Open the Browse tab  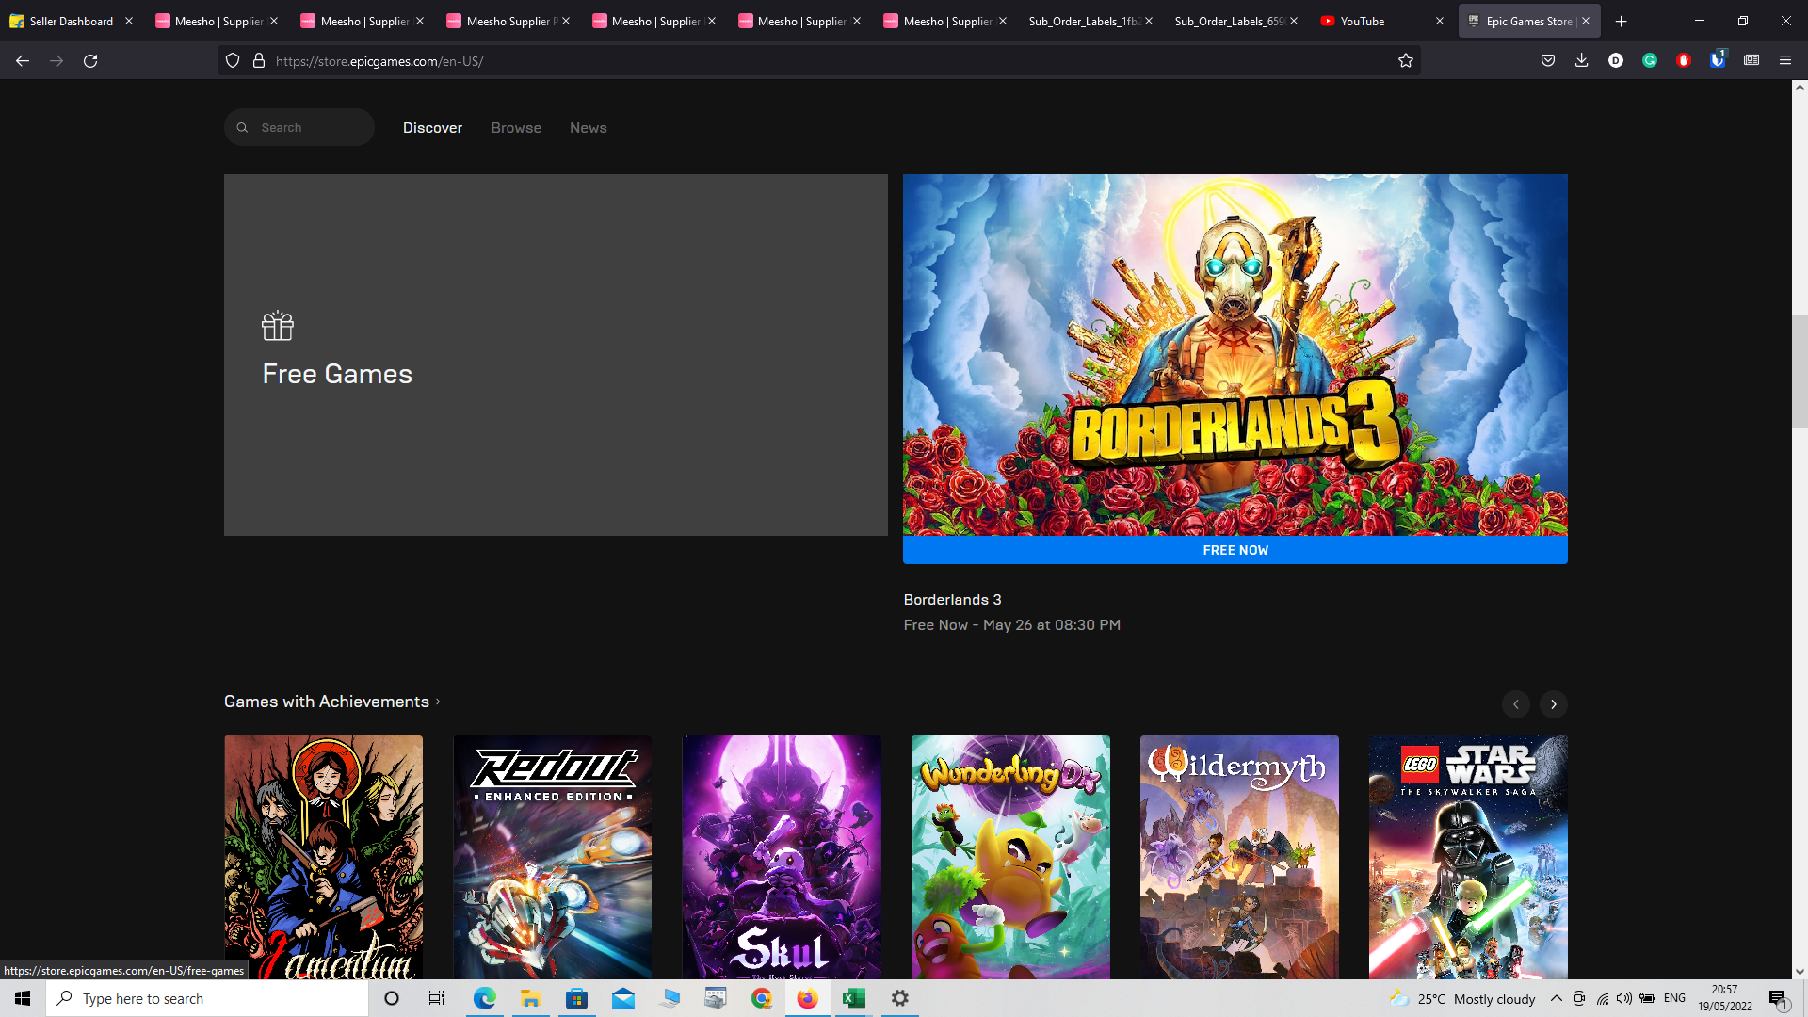point(516,128)
